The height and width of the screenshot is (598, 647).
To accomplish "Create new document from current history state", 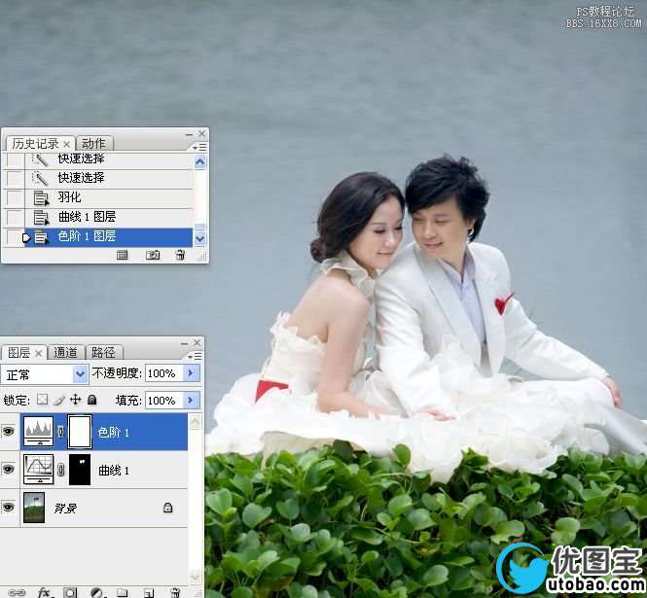I will (x=123, y=255).
